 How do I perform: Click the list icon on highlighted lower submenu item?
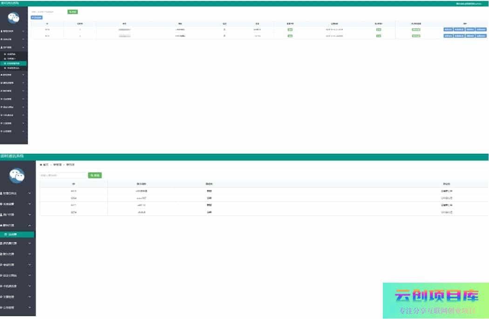[5, 235]
